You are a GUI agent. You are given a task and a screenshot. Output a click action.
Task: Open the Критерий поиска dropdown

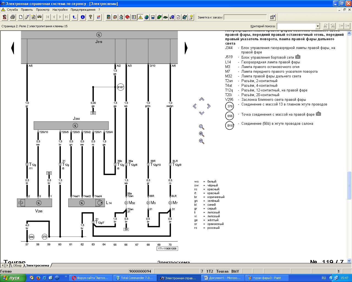click(318, 26)
